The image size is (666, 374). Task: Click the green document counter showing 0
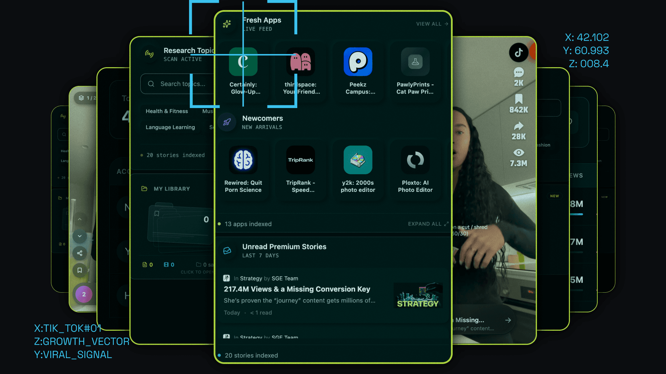(x=148, y=265)
